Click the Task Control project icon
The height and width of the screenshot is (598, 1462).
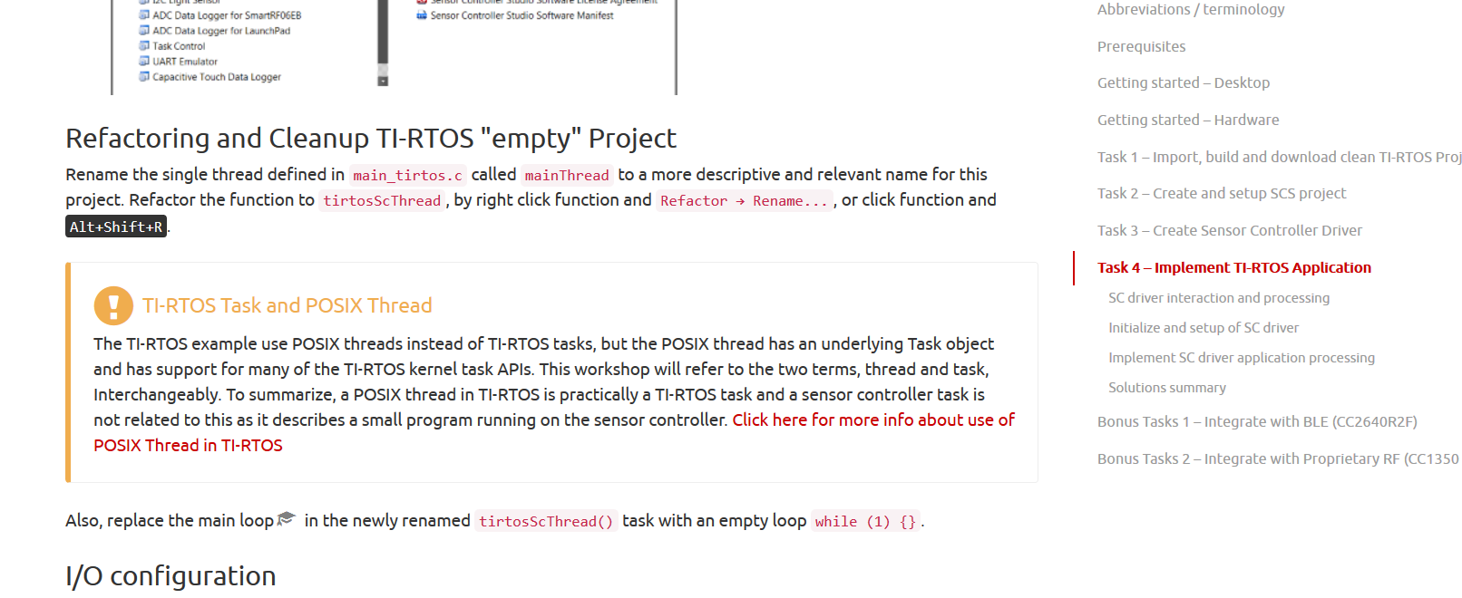[144, 46]
